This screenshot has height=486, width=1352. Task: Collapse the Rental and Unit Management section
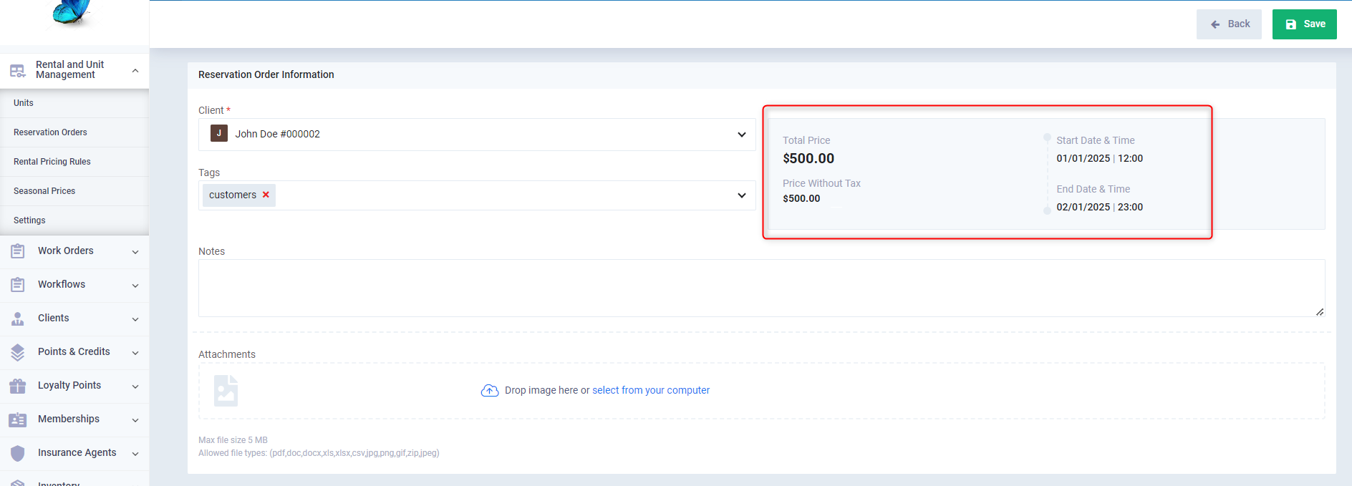[135, 70]
